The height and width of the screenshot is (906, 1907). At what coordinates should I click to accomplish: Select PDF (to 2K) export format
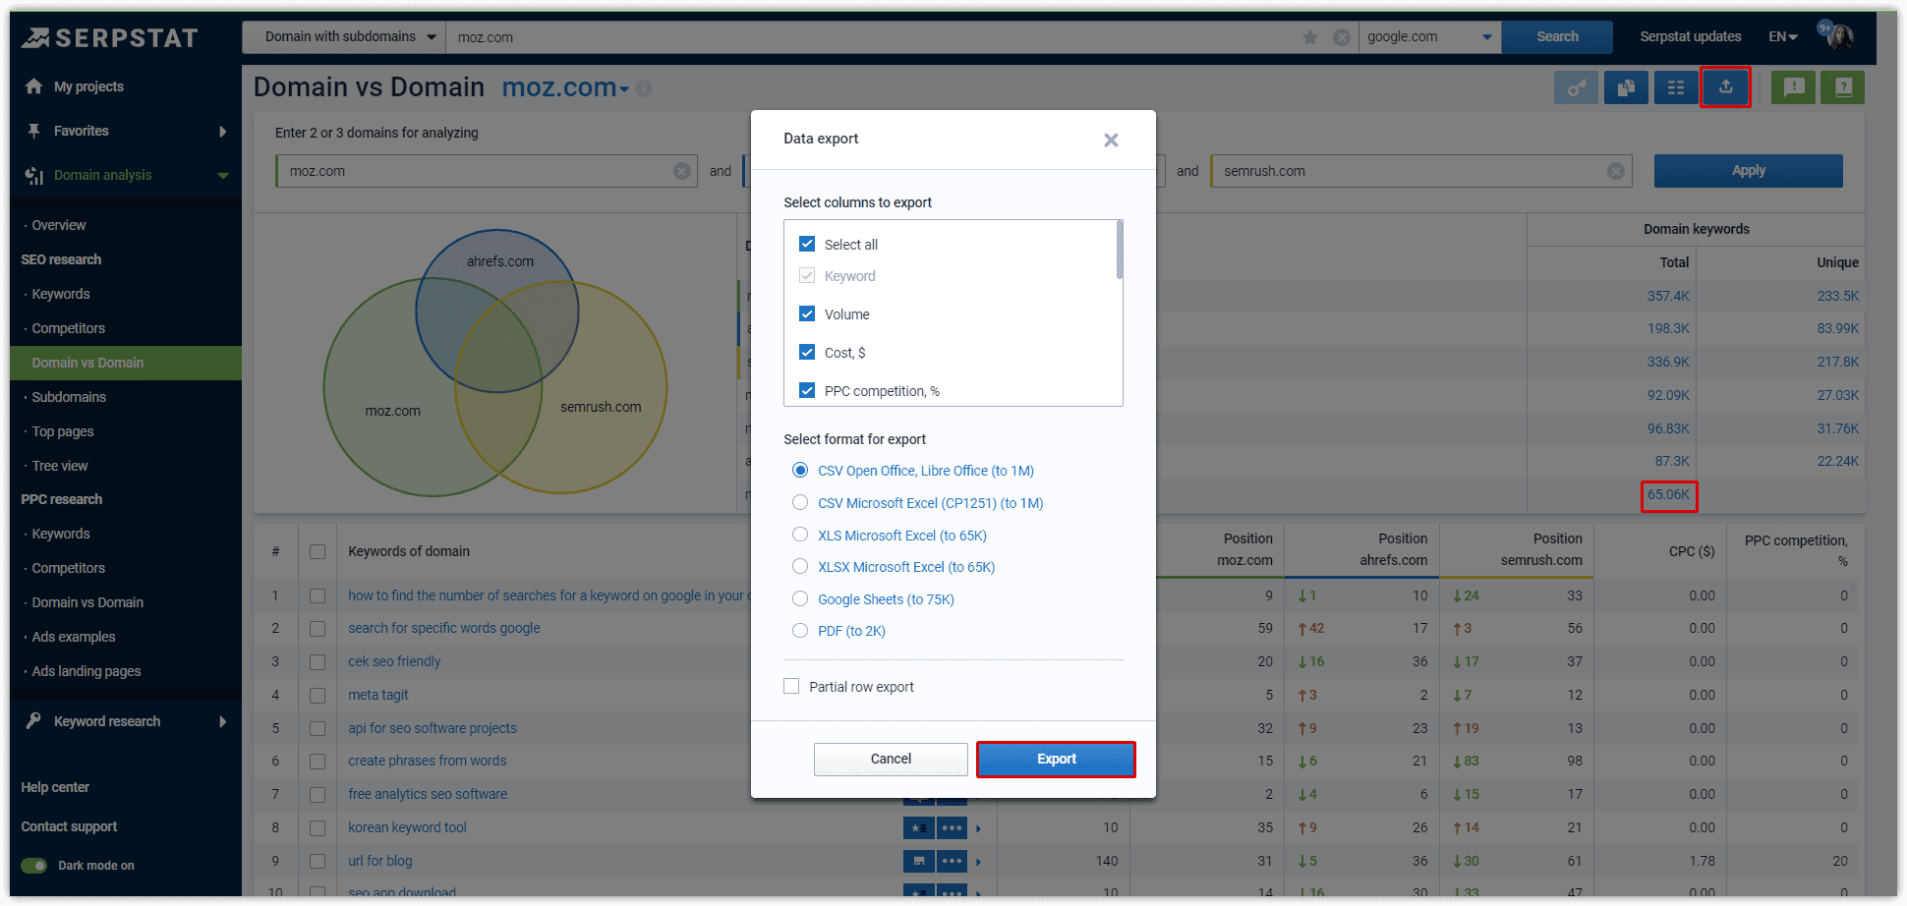click(800, 630)
